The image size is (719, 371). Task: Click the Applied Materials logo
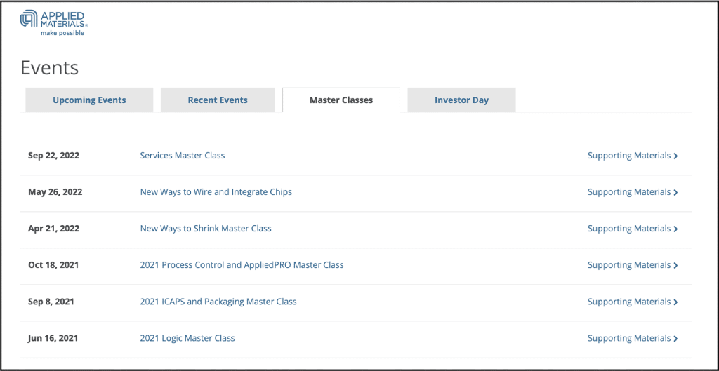53,22
